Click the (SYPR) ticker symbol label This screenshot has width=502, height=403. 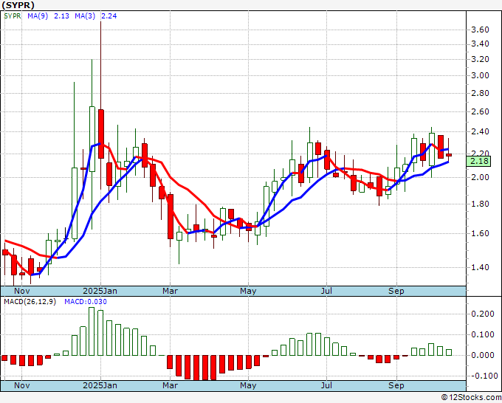(x=18, y=4)
